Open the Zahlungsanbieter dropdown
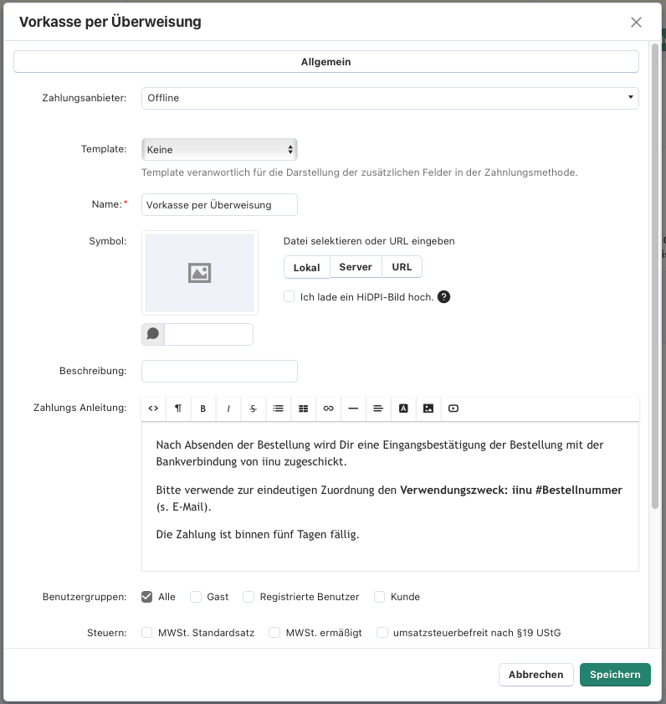This screenshot has height=704, width=666. (390, 98)
